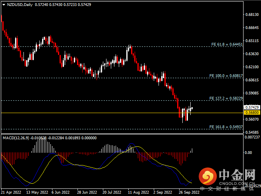
Task: Click price scale value 0.68130
Action: point(252,15)
